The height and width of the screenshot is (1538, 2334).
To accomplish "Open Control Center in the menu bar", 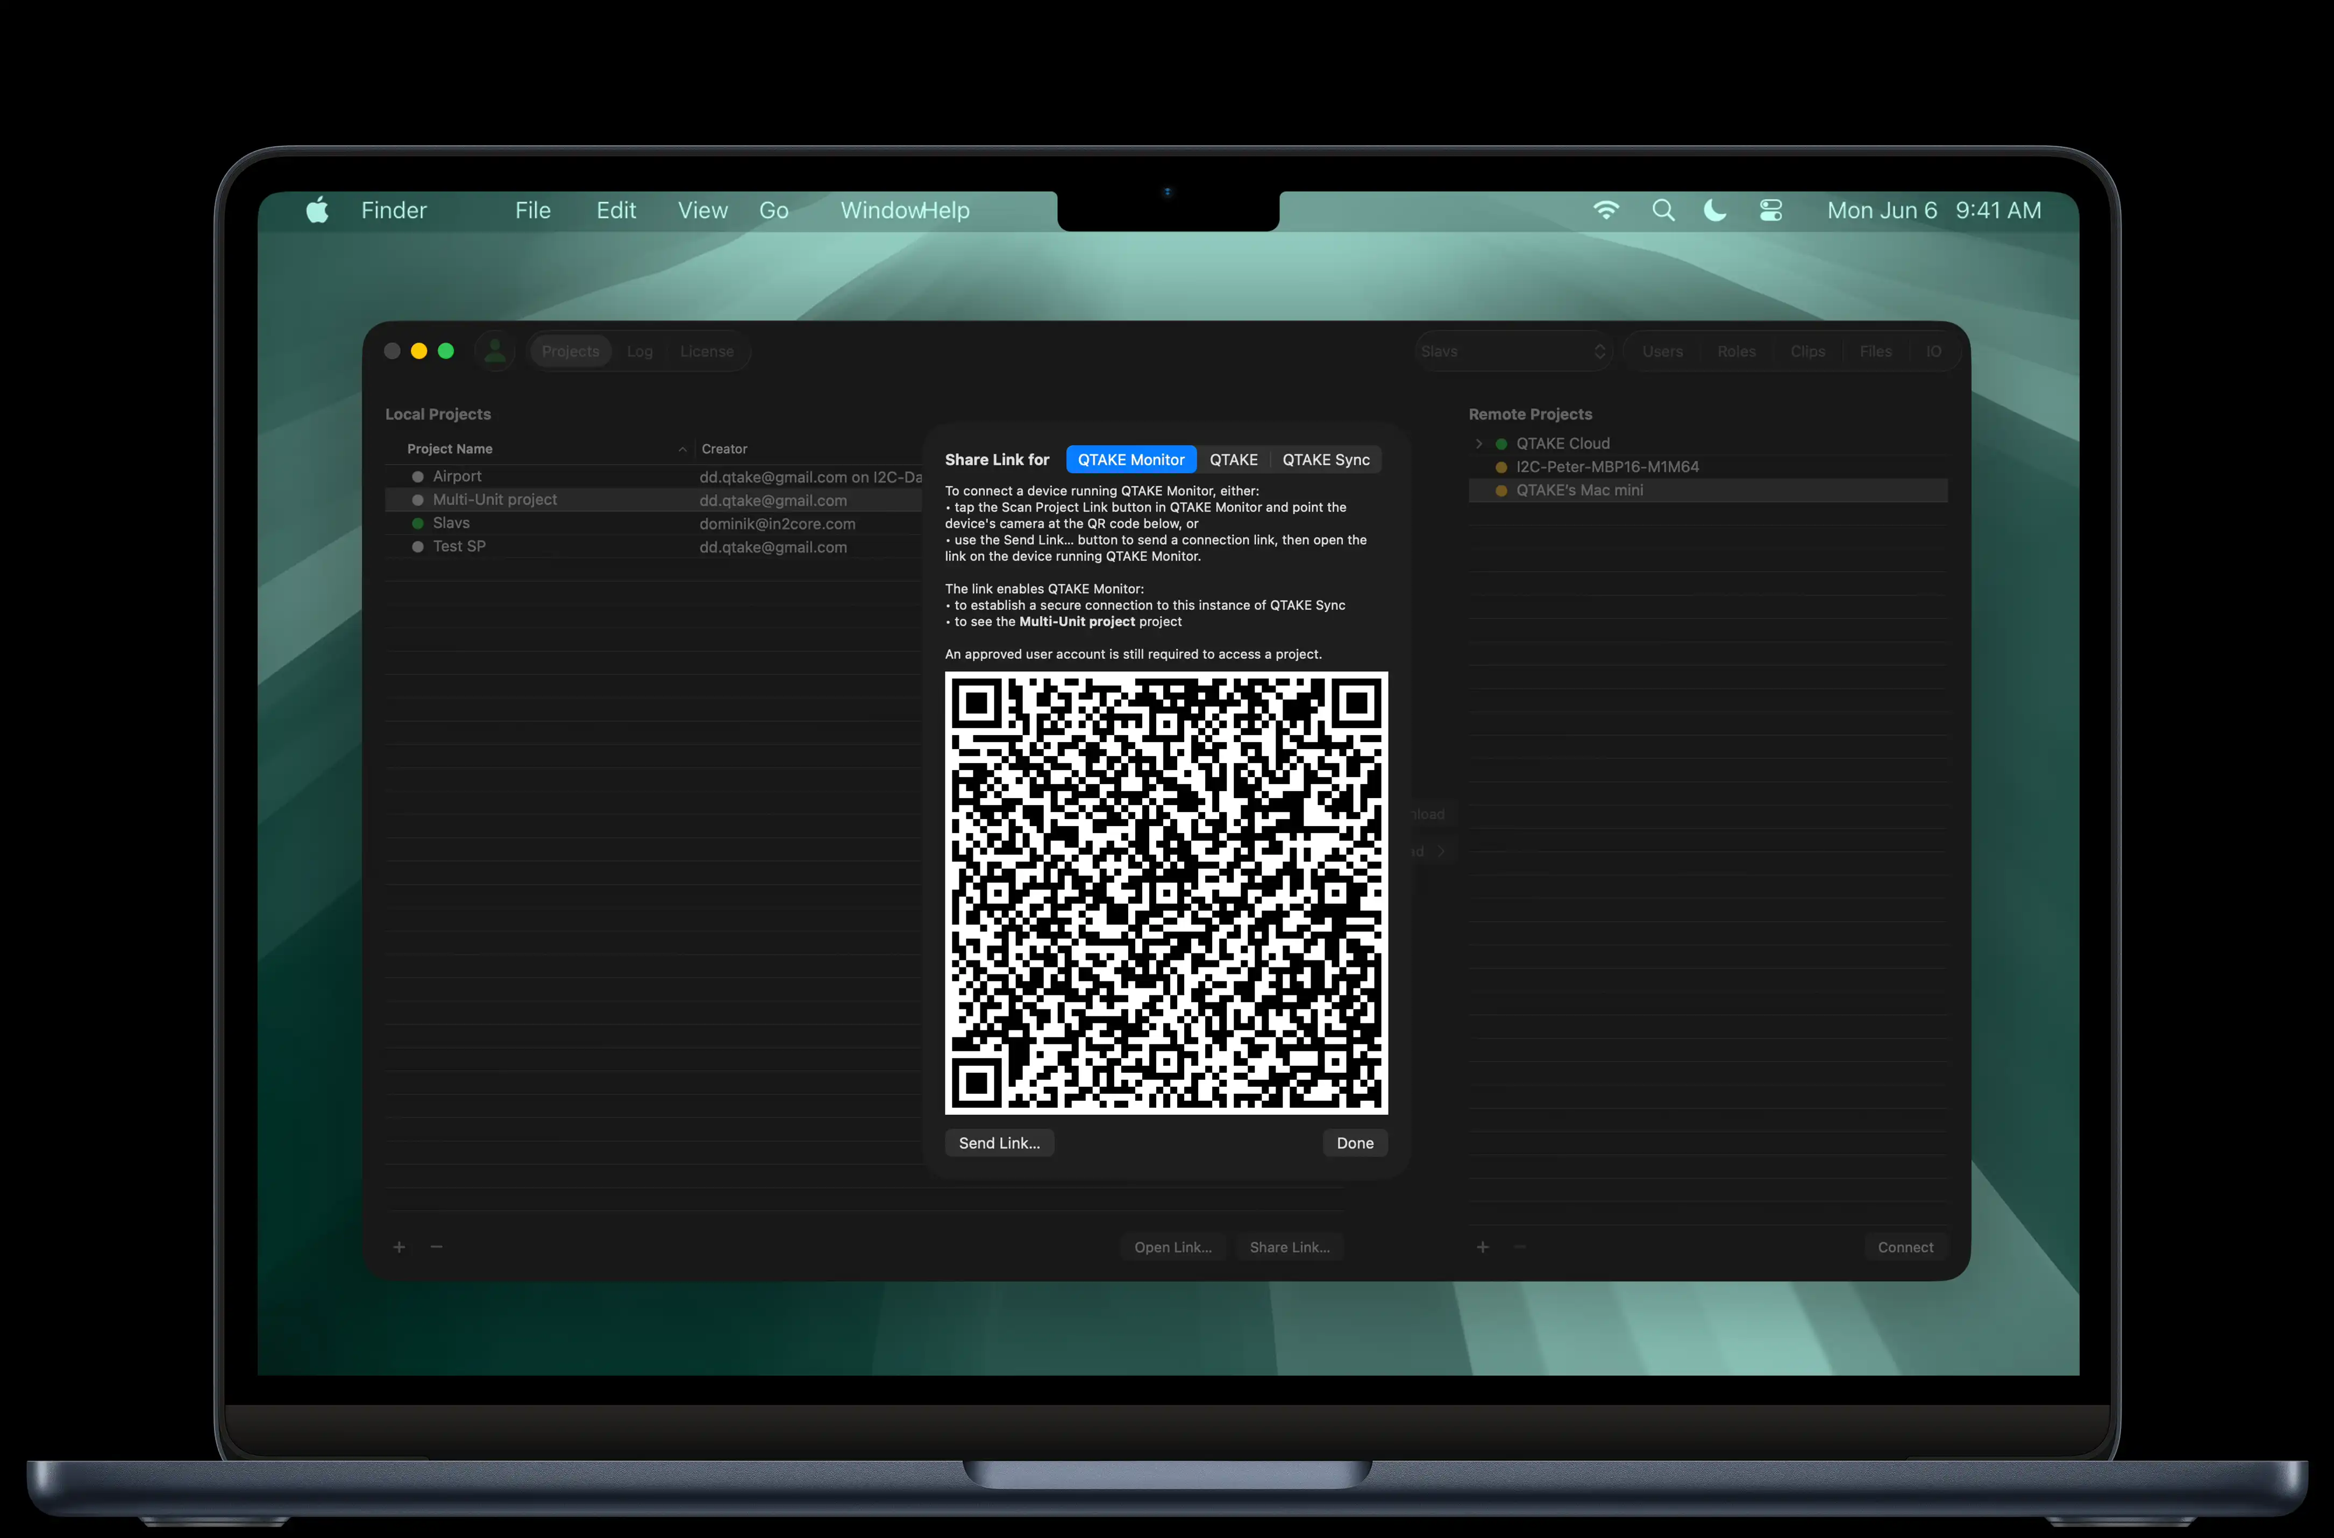I will (x=1770, y=210).
